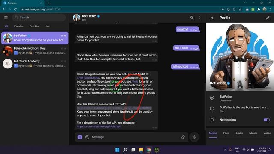Open the Links tab in profile

tap(239, 133)
